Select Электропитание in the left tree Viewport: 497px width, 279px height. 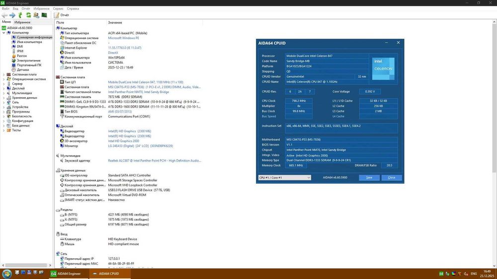tap(28, 60)
